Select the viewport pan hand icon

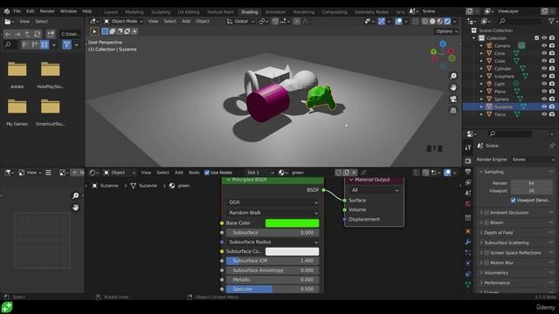[x=453, y=87]
